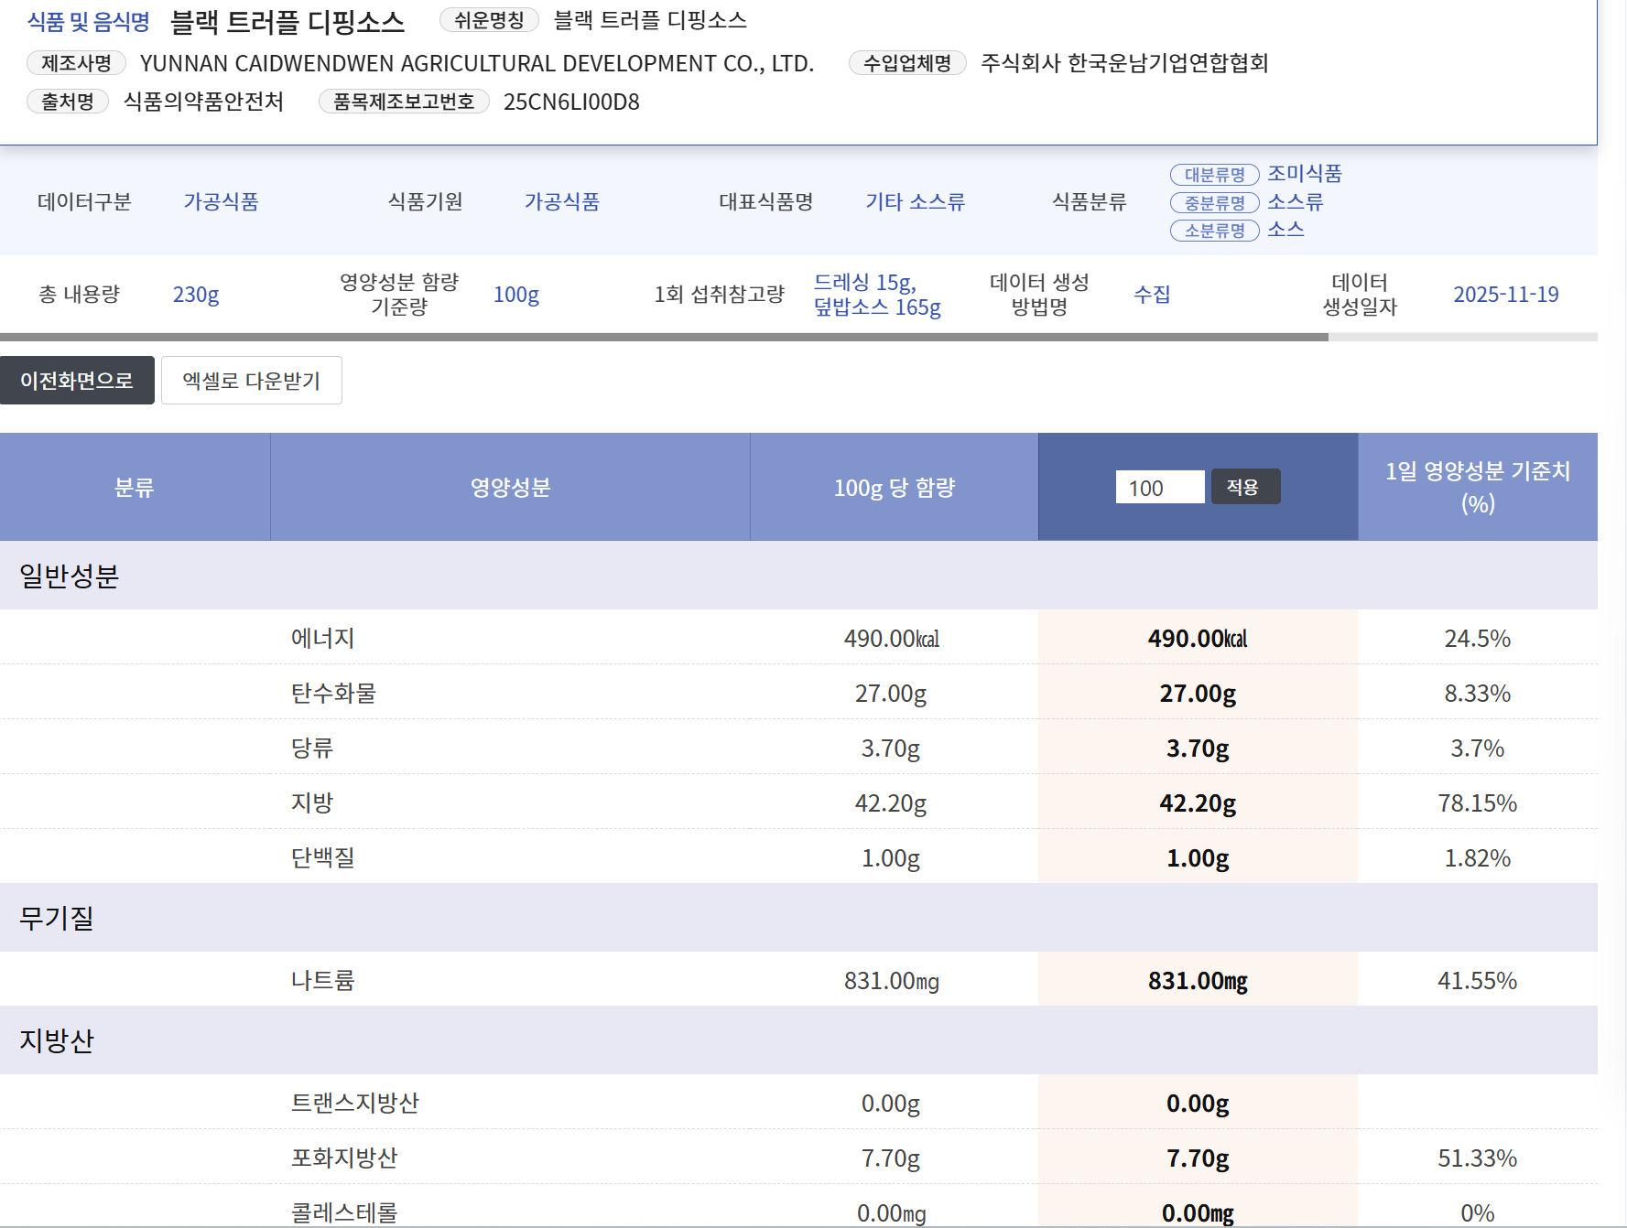Select the 대분류명 category badge
This screenshot has width=1627, height=1228.
click(1215, 174)
